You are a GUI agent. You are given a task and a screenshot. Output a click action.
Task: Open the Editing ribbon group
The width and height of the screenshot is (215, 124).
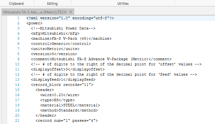(52, 4)
